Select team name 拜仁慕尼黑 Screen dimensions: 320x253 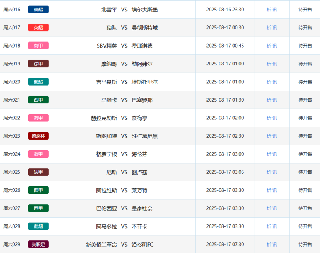coord(145,136)
